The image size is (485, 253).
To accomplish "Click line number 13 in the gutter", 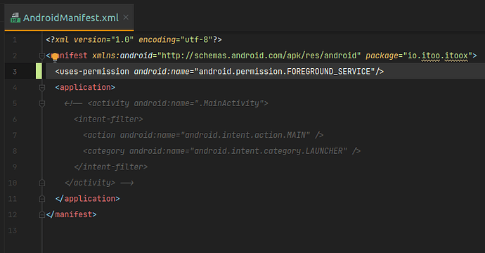I will [13, 231].
